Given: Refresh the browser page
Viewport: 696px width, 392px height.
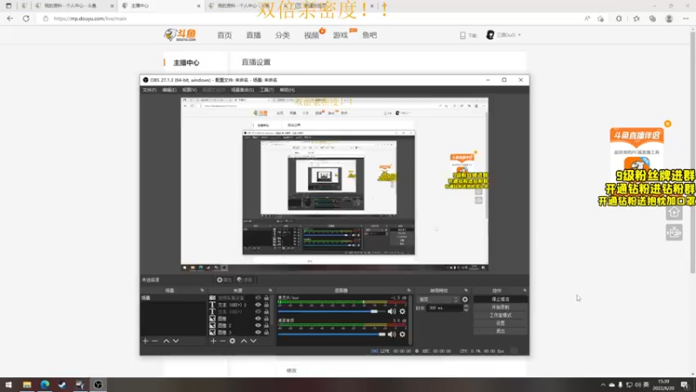Looking at the screenshot, I should 26,18.
